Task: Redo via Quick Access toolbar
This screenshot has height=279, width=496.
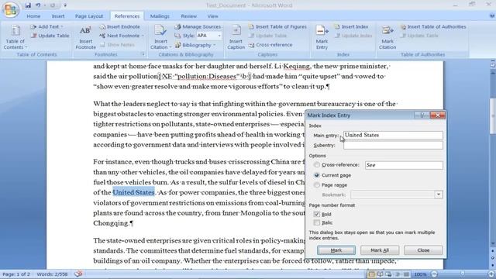Action: tap(53, 5)
